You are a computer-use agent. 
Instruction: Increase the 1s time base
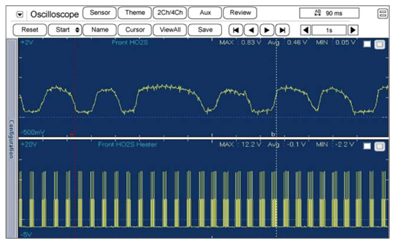(353, 29)
